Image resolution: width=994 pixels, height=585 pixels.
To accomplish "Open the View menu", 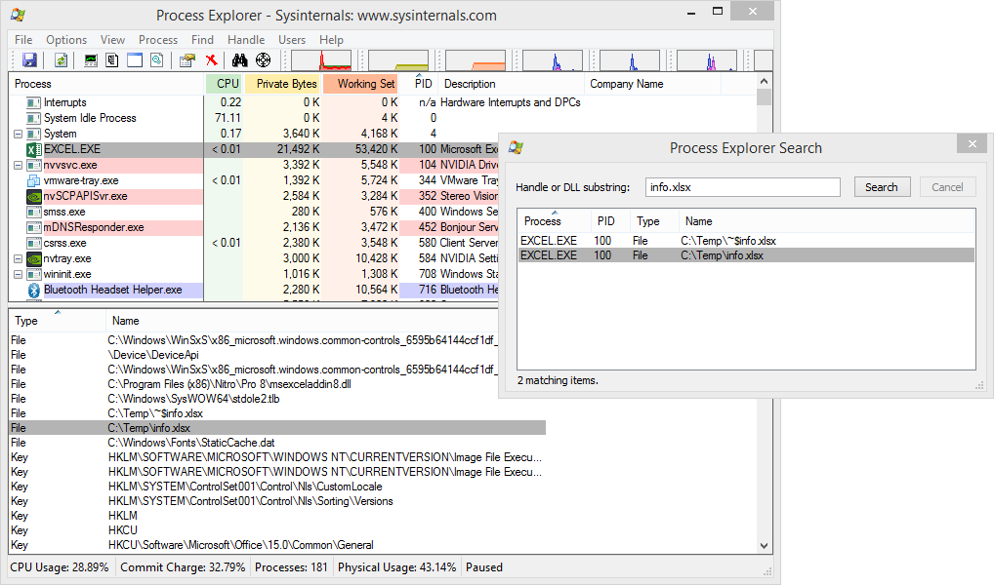I will click(x=112, y=40).
